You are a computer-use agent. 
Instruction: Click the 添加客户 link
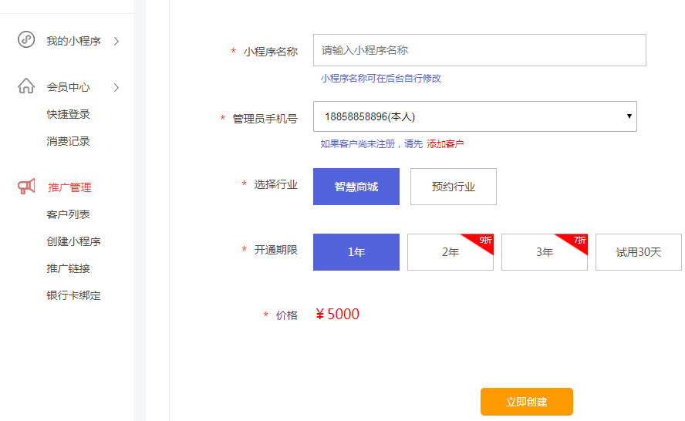[446, 144]
